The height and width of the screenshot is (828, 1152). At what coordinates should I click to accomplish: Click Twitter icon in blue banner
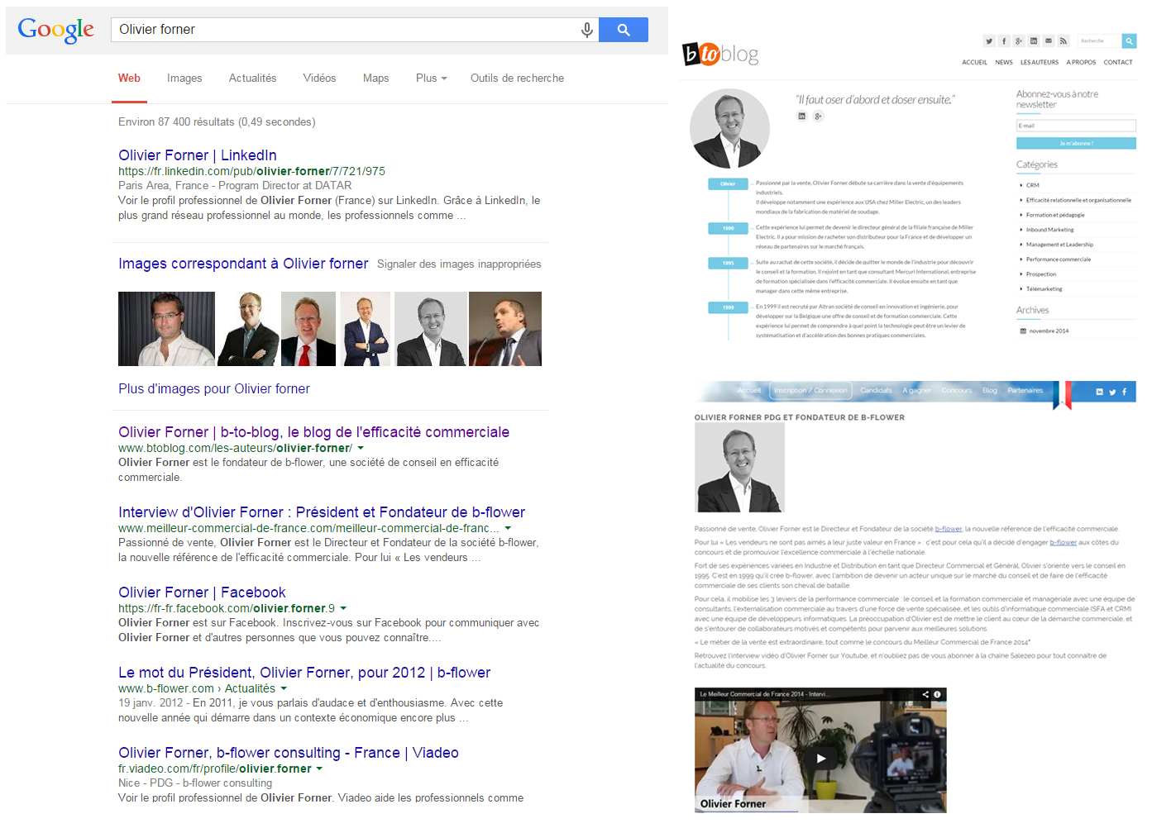click(1112, 392)
